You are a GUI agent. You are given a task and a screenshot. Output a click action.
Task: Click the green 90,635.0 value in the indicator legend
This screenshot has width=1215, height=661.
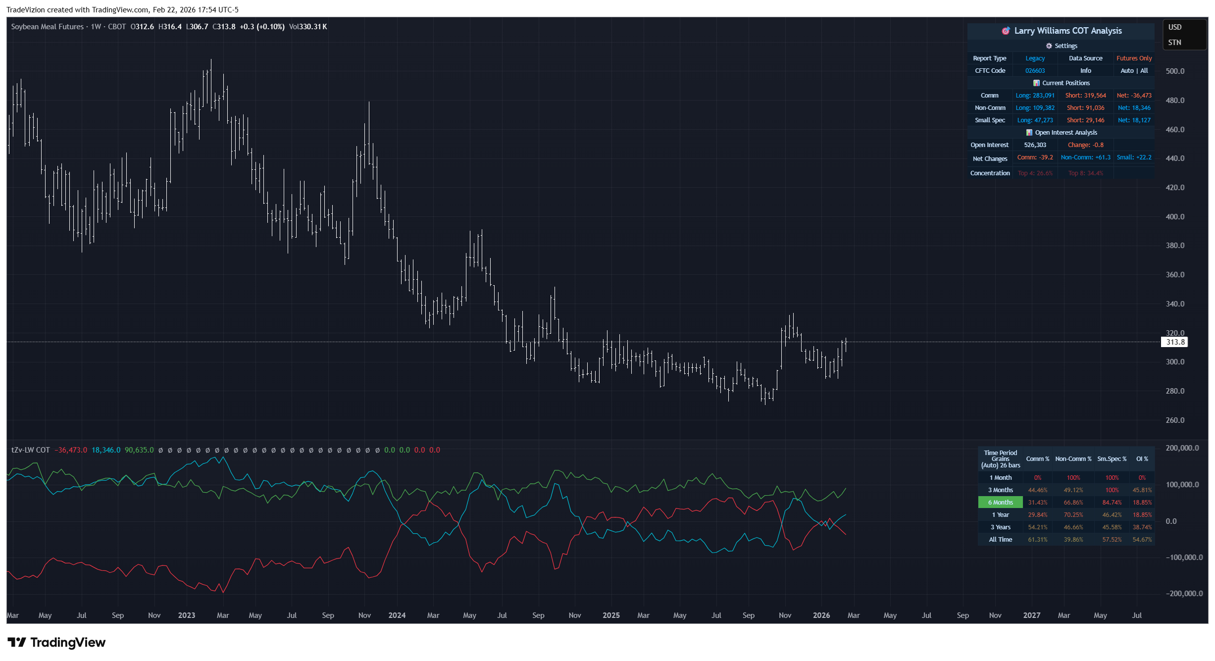(139, 450)
